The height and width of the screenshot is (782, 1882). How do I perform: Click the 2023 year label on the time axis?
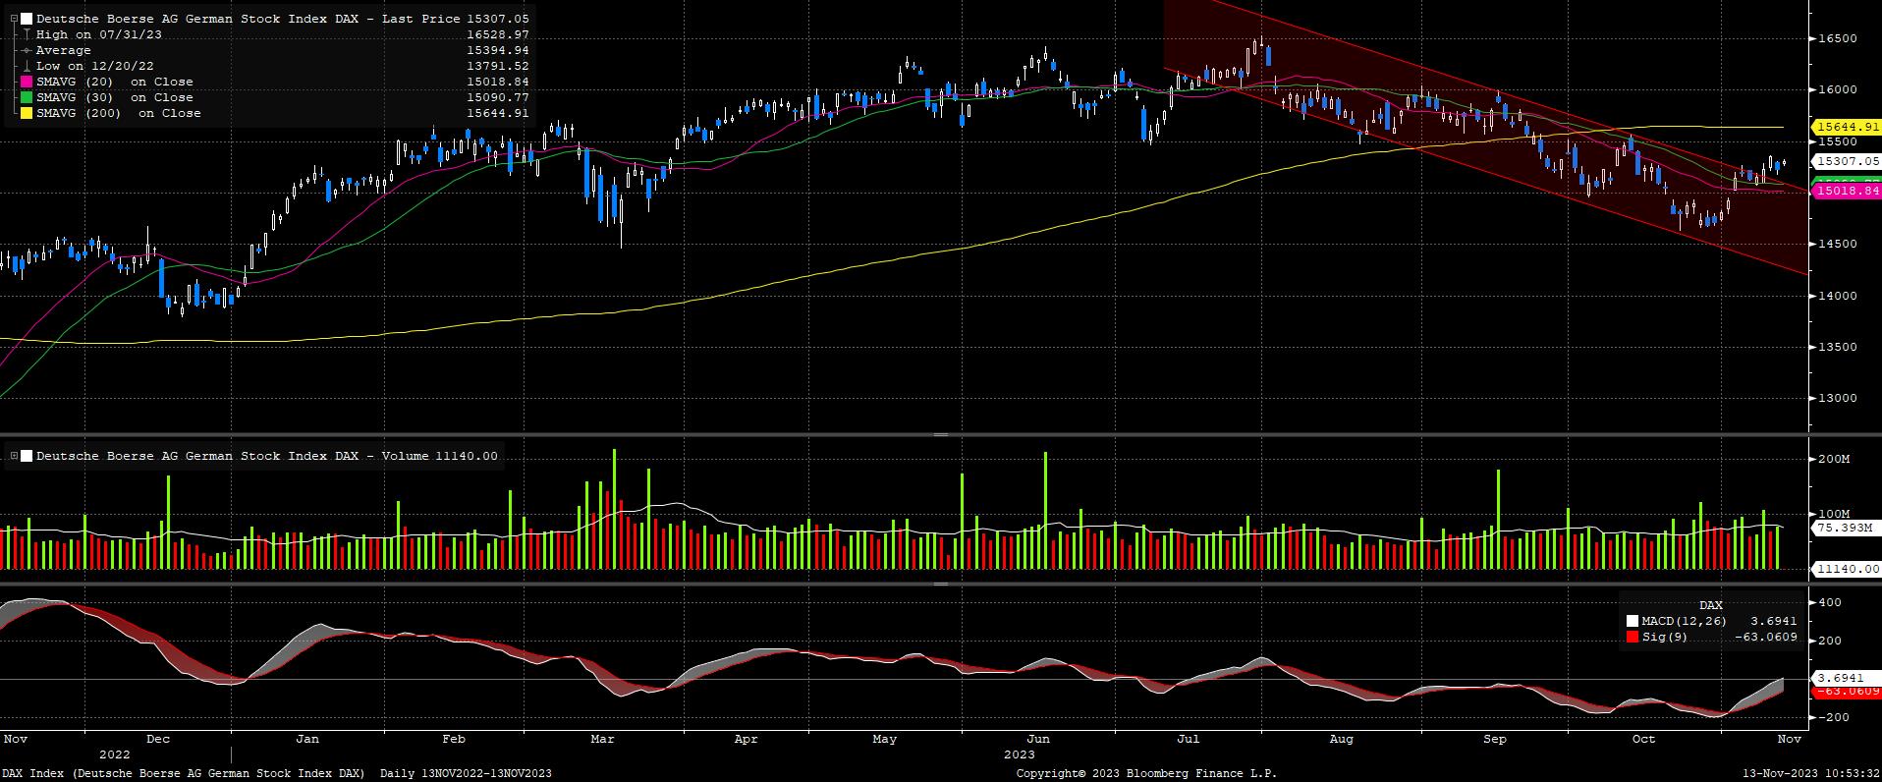click(x=1019, y=754)
